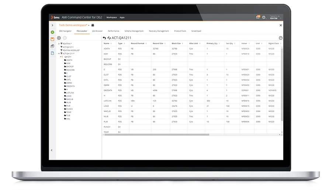Expand the RDATXW.* tree node
Viewport: 332px width, 190px height.
[x=59, y=44]
